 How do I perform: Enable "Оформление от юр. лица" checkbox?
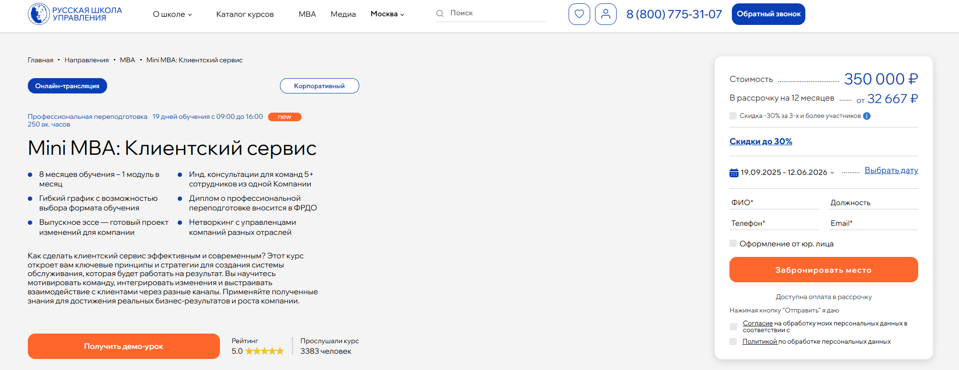click(733, 243)
